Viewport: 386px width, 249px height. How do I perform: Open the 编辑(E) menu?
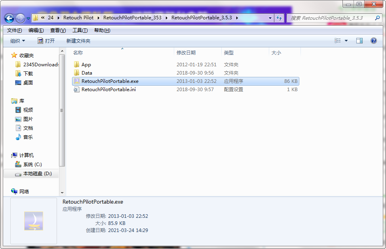(x=36, y=30)
